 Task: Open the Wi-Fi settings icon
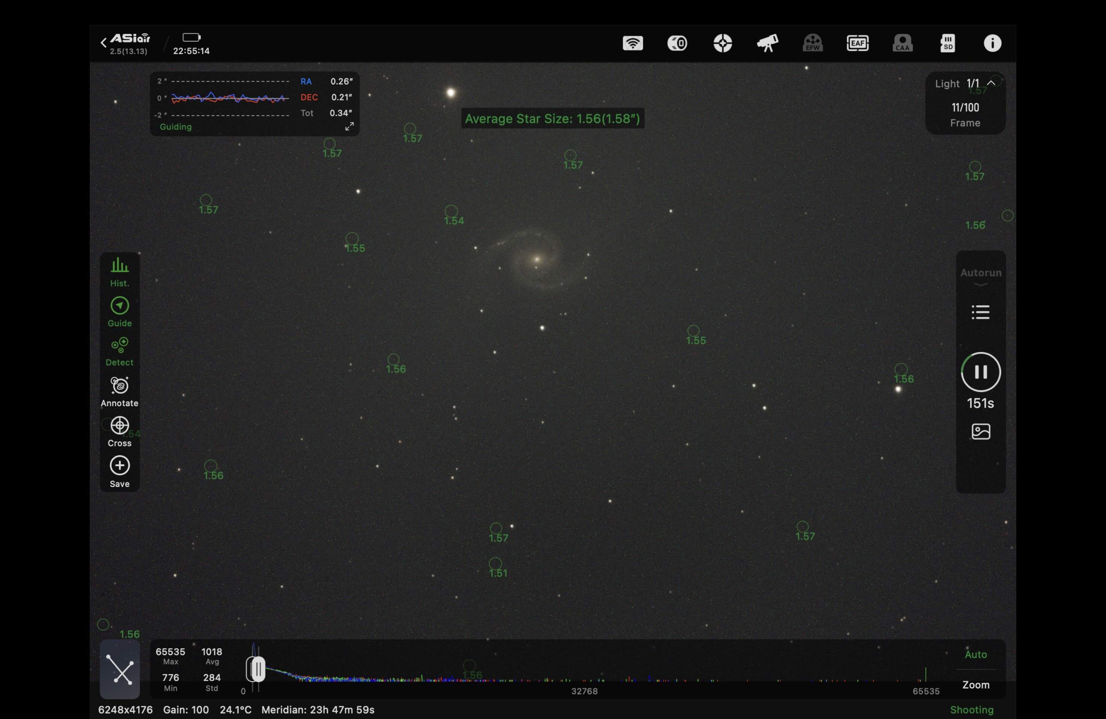(632, 43)
